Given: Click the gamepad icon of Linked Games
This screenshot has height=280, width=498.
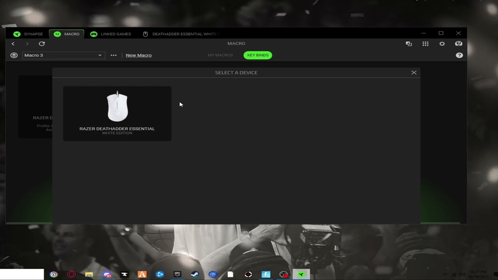Looking at the screenshot, I should (94, 34).
